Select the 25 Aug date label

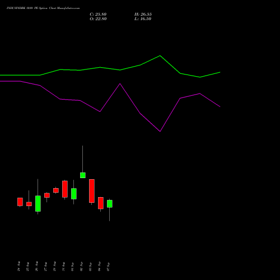pos(27,267)
